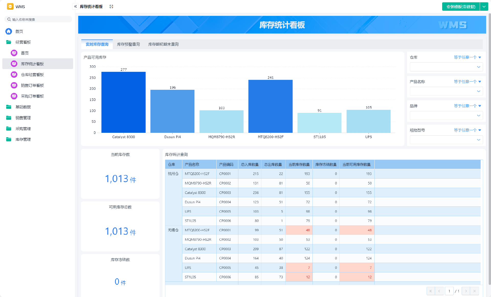The height and width of the screenshot is (297, 491).
Task: Click the sidebar name search field
Action: click(38, 19)
